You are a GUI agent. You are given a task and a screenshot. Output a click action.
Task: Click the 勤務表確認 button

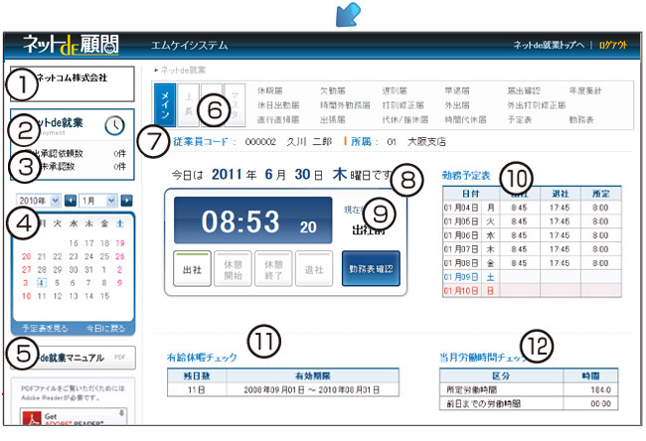click(371, 269)
